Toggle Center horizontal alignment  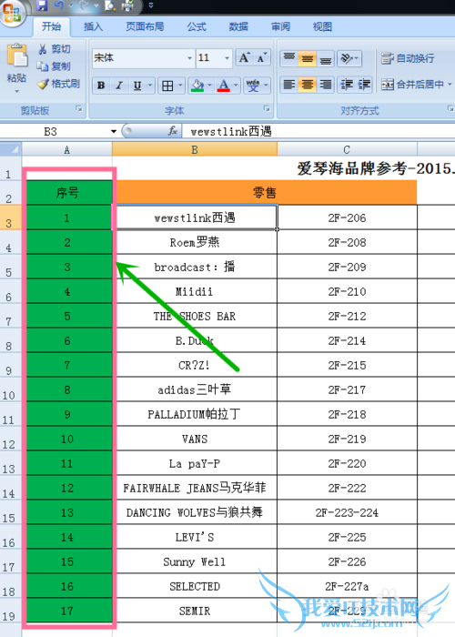click(x=308, y=85)
